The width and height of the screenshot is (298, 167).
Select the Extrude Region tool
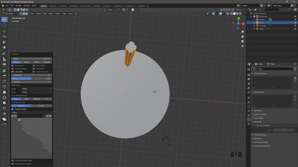4,65
